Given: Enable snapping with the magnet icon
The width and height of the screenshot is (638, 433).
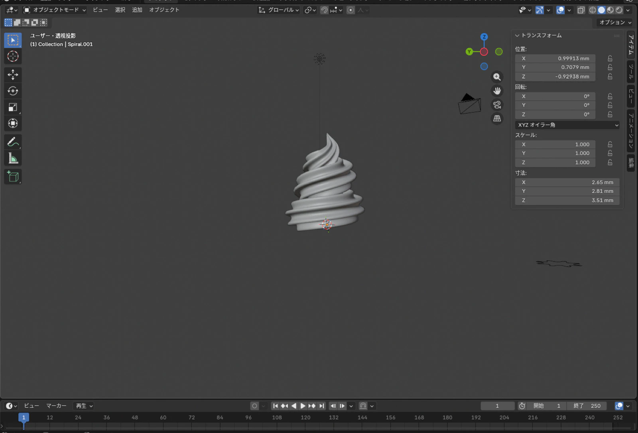Looking at the screenshot, I should coord(325,10).
